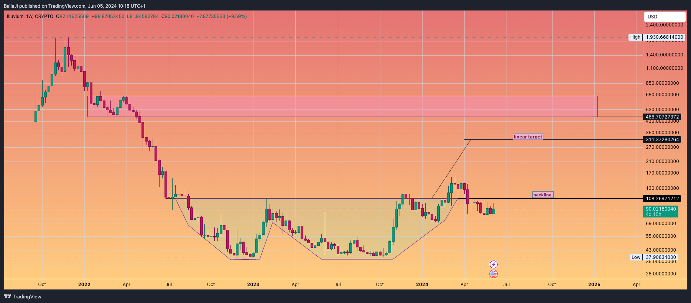This screenshot has width=691, height=303.
Task: Click the C90.02180040 close value
Action: click(178, 16)
